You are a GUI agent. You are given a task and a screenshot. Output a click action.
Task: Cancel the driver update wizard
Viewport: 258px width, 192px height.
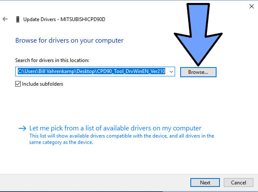(238, 183)
